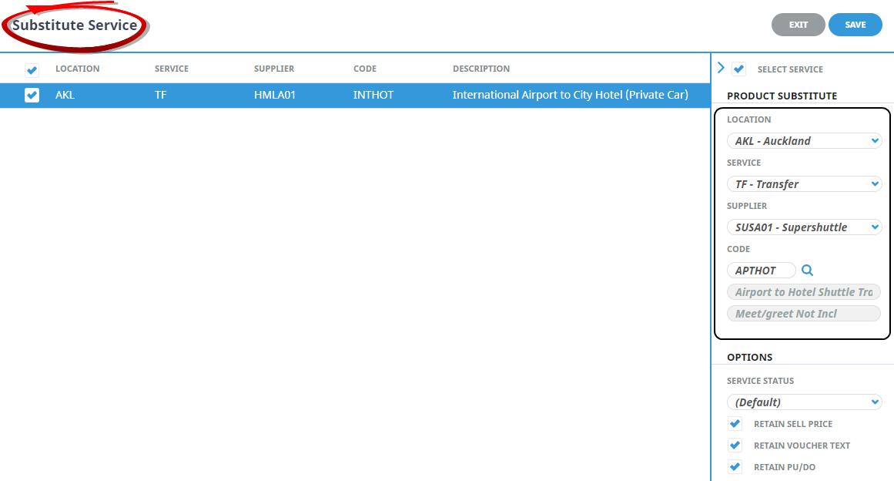Uncheck the AKL row checkbox
Image resolution: width=894 pixels, height=481 pixels.
(32, 96)
